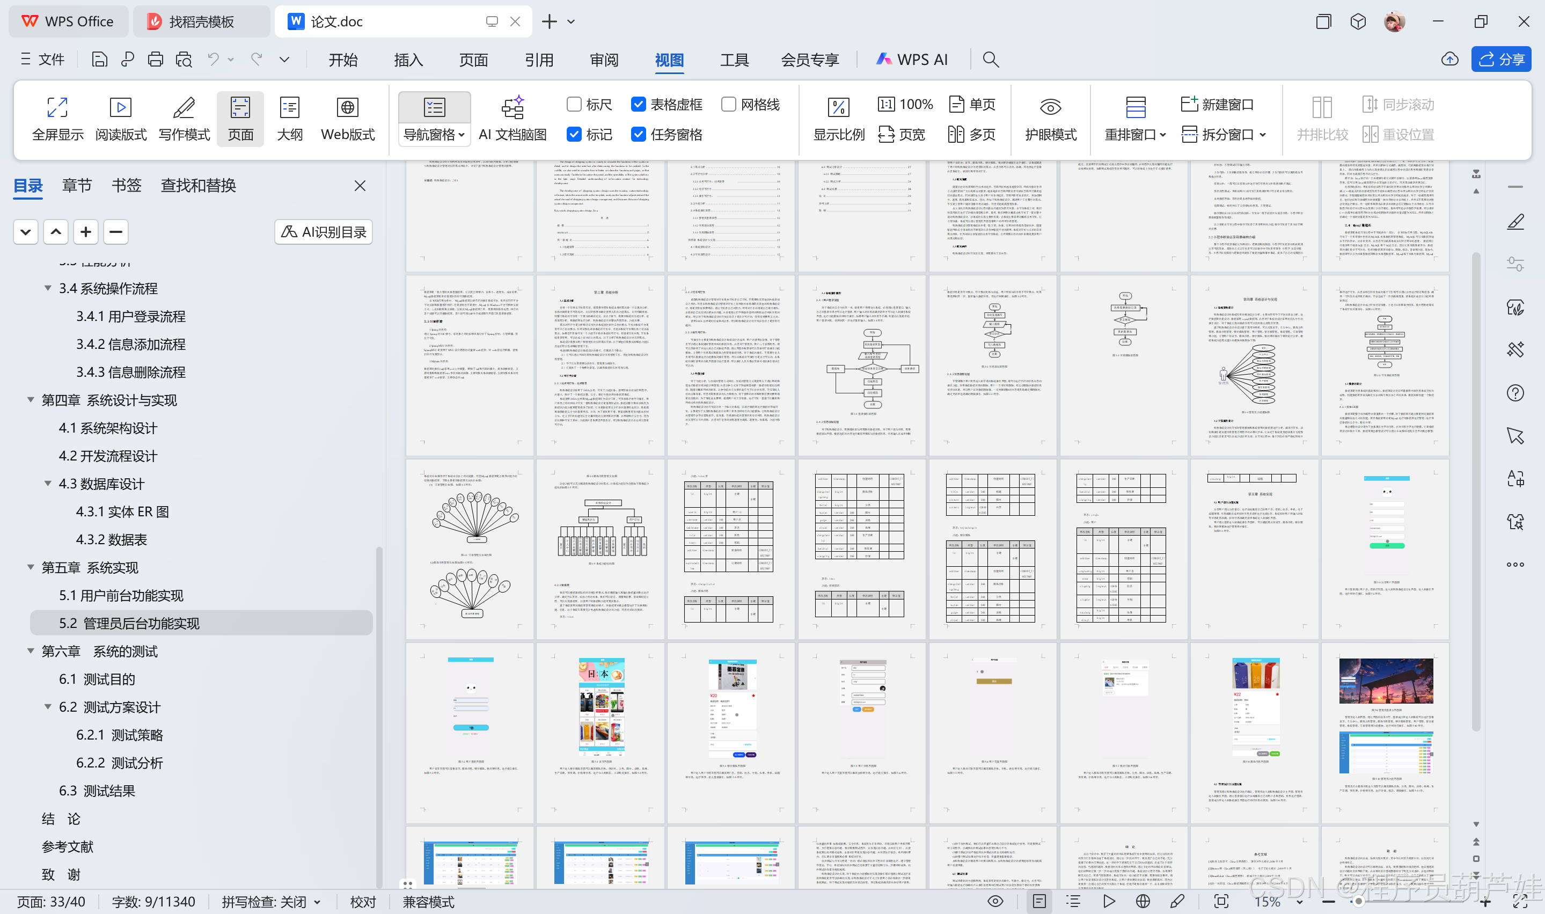
Task: Click the Redo arrow icon
Action: click(x=257, y=59)
